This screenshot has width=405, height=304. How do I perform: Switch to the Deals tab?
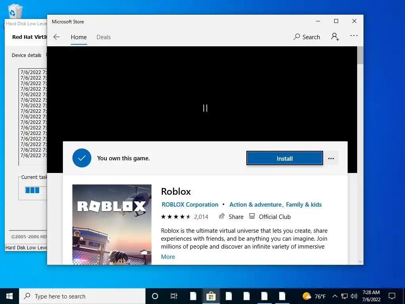click(104, 37)
